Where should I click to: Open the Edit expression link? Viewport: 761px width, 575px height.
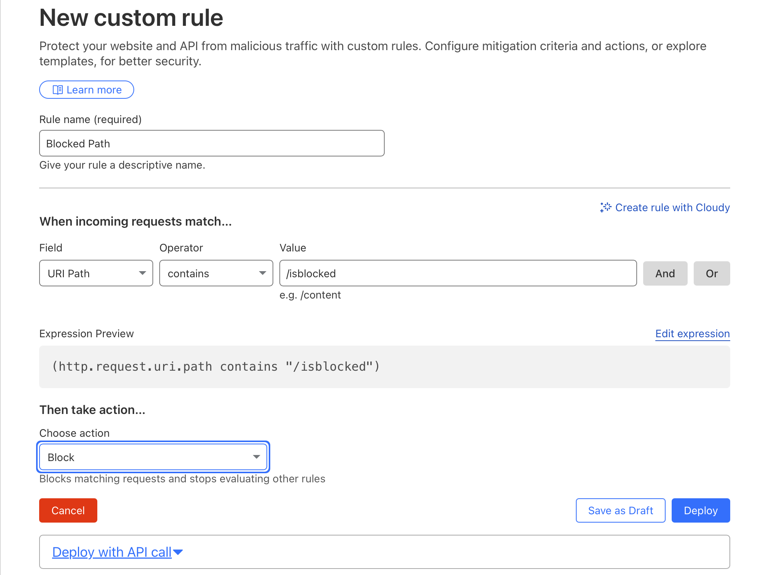[693, 333]
